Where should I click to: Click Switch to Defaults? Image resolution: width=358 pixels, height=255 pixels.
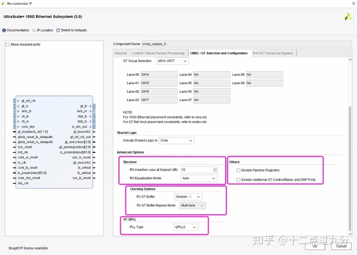click(x=74, y=30)
